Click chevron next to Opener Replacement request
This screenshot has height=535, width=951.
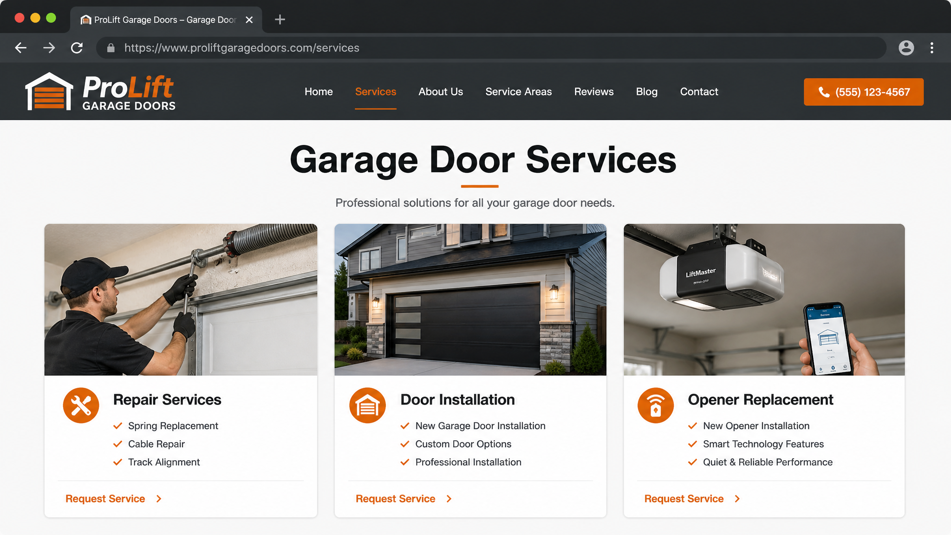(737, 499)
